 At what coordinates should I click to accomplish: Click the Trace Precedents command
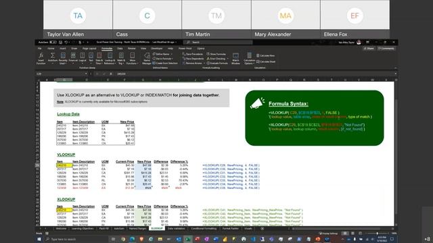click(192, 54)
